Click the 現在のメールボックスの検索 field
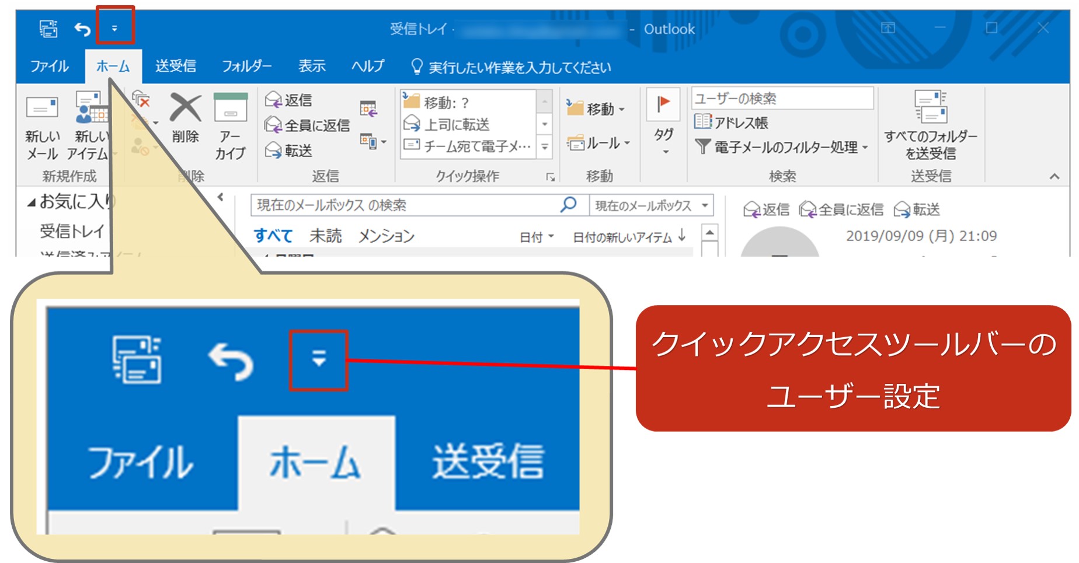 tap(404, 205)
